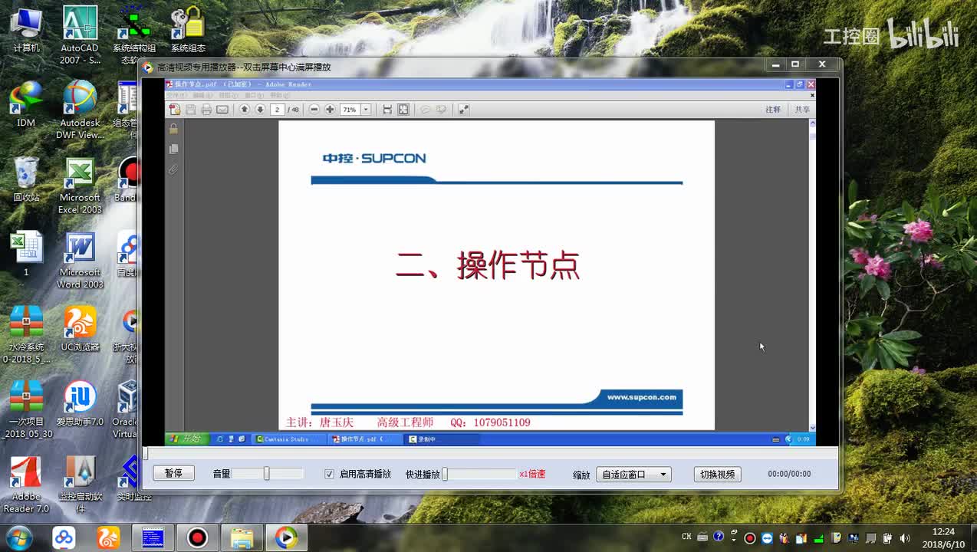Open UC browser icon in Windows taskbar

click(108, 537)
